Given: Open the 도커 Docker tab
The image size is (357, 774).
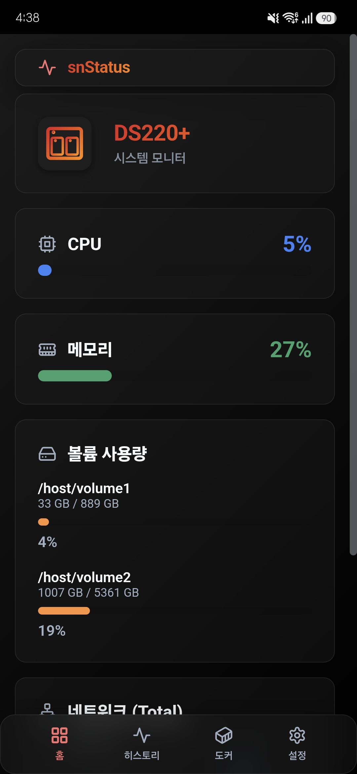Looking at the screenshot, I should click(x=224, y=743).
